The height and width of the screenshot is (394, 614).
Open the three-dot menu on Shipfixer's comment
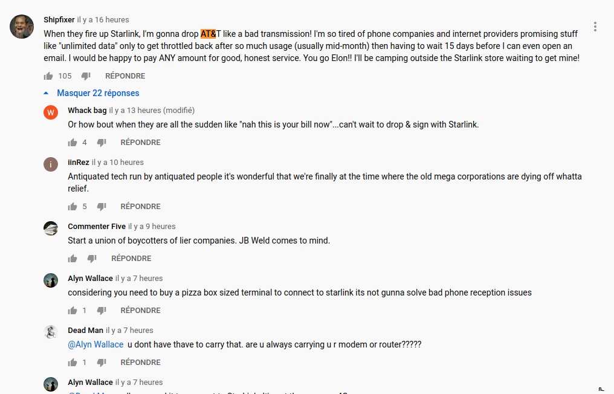pyautogui.click(x=595, y=27)
